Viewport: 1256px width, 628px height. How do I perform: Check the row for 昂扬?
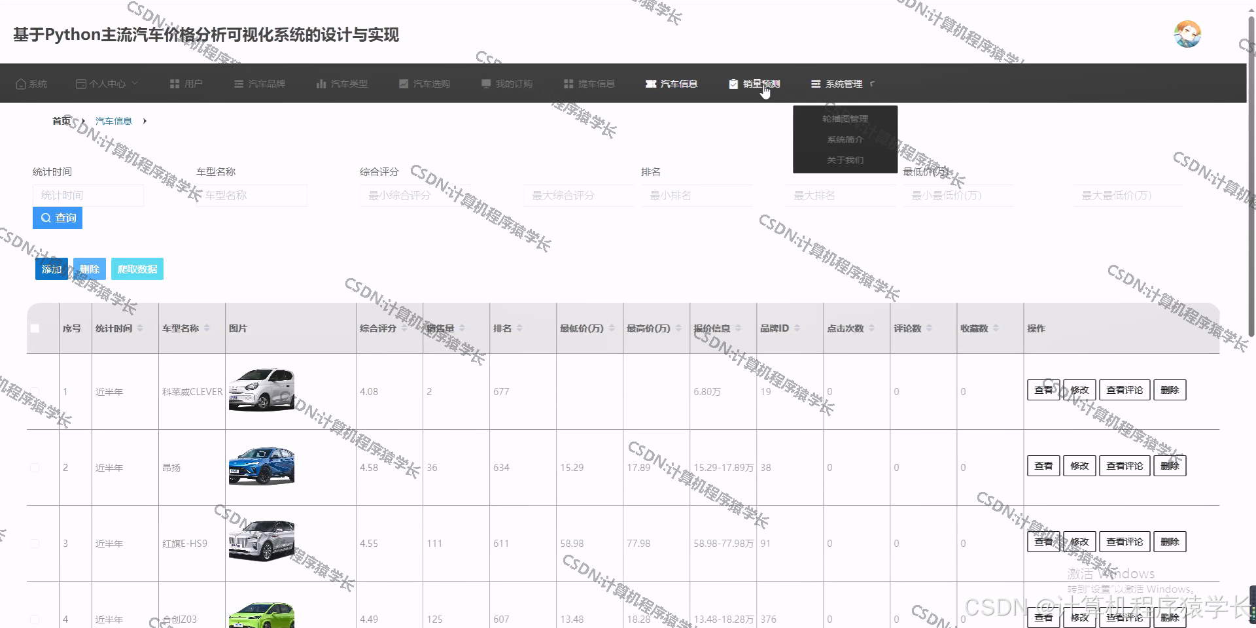(x=35, y=468)
